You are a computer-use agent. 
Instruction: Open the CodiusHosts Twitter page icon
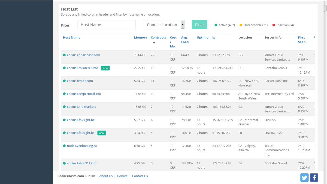tap(304, 177)
